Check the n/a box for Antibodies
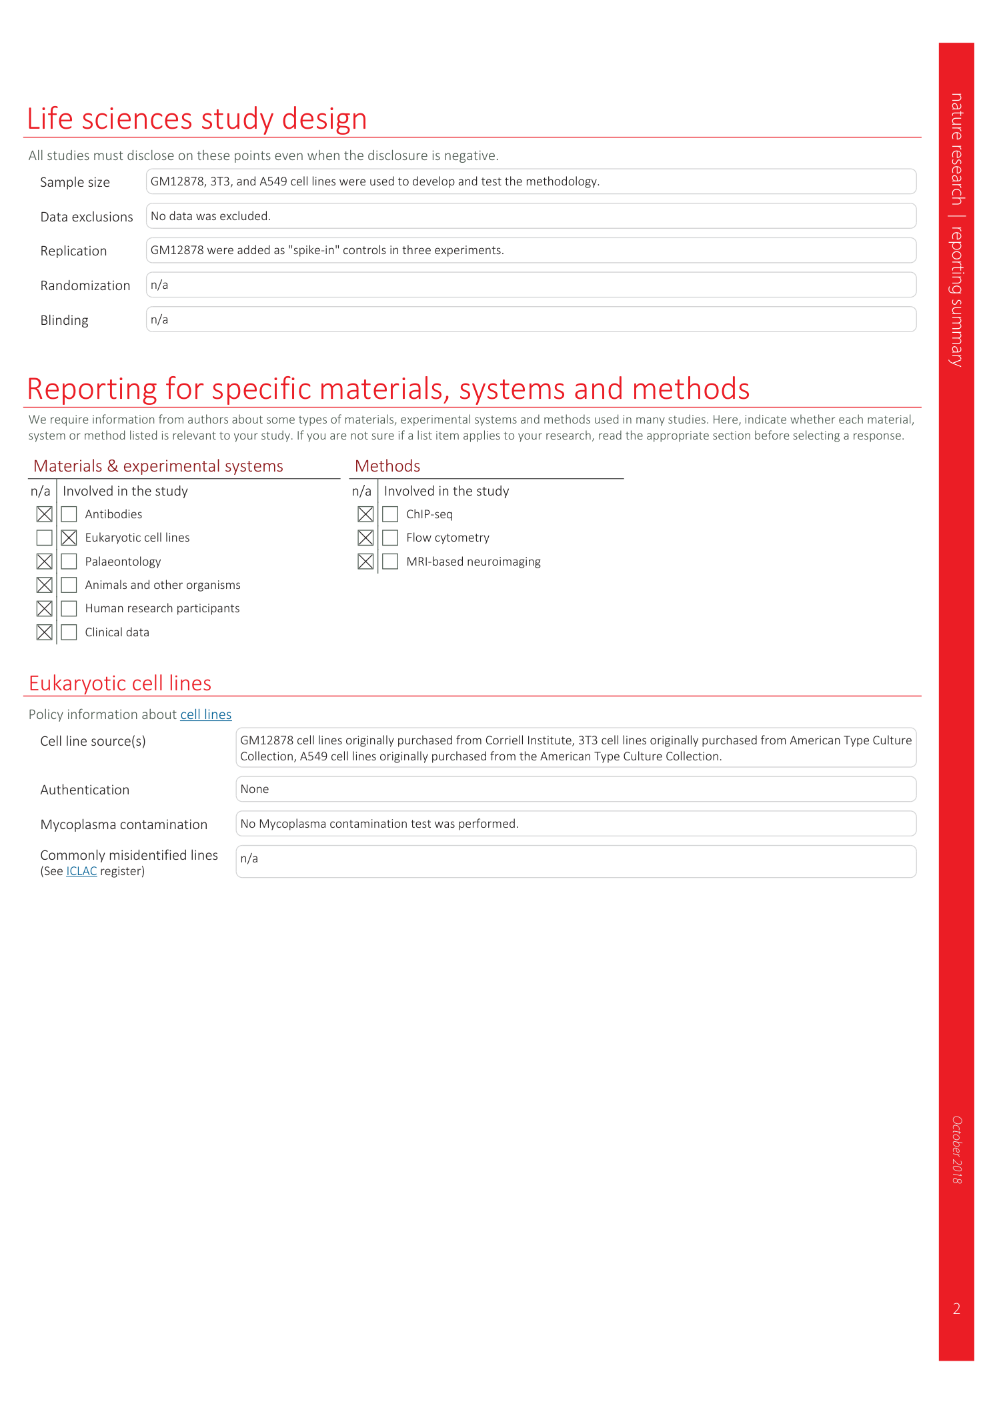 [x=45, y=514]
